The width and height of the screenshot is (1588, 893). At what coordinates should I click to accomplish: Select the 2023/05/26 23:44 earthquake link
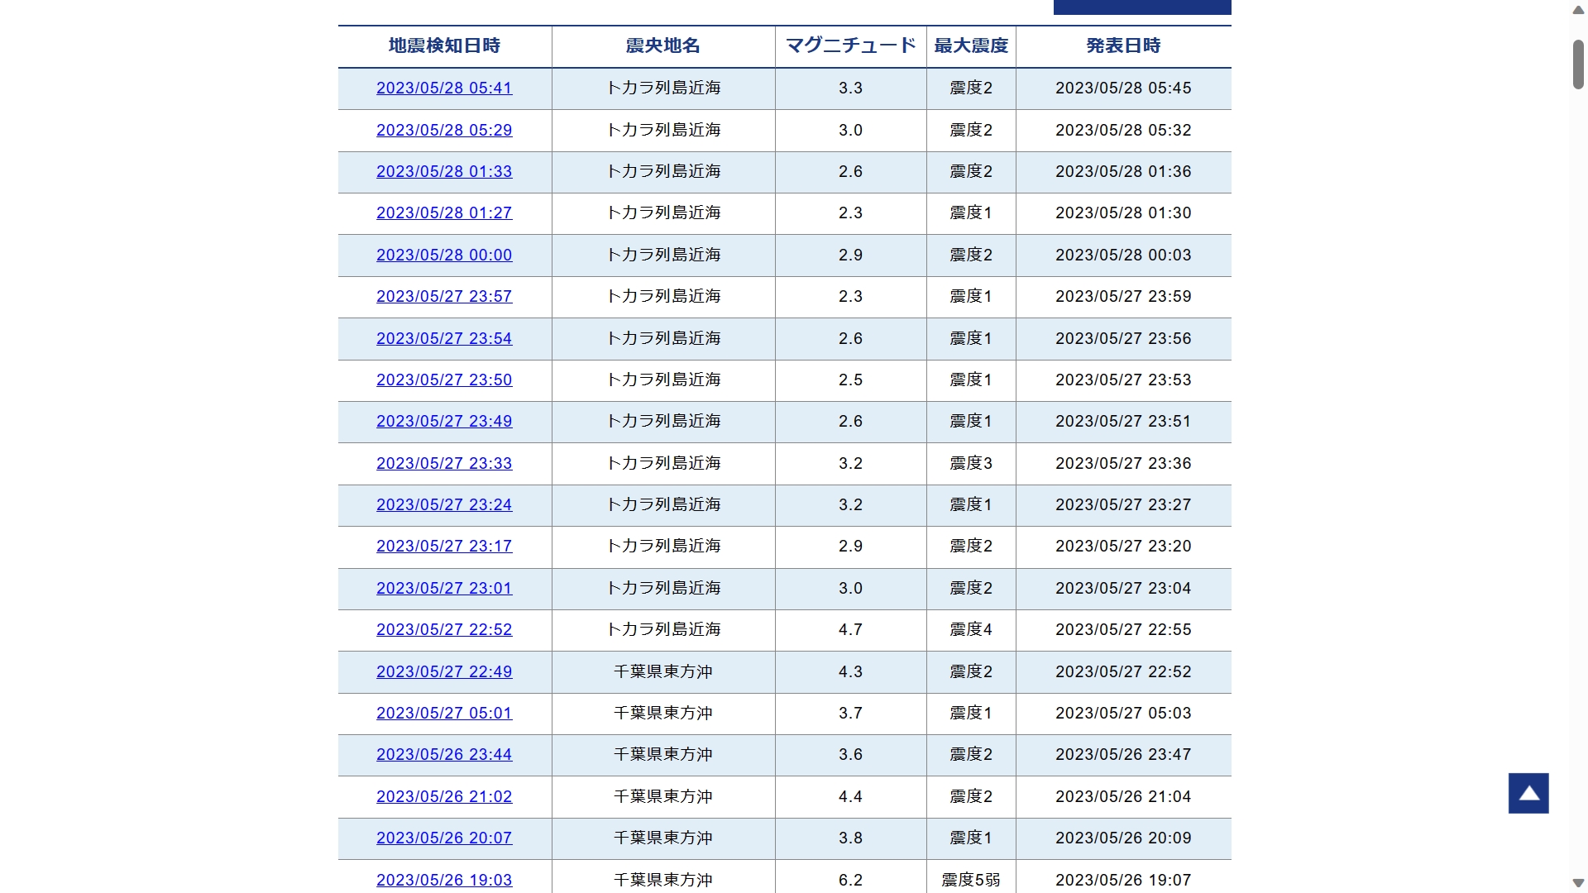coord(444,754)
